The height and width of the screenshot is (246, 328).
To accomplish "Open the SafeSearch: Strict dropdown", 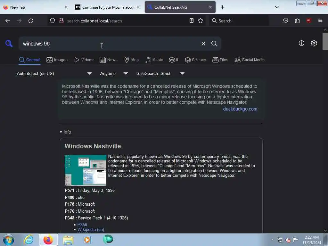I will (160, 74).
